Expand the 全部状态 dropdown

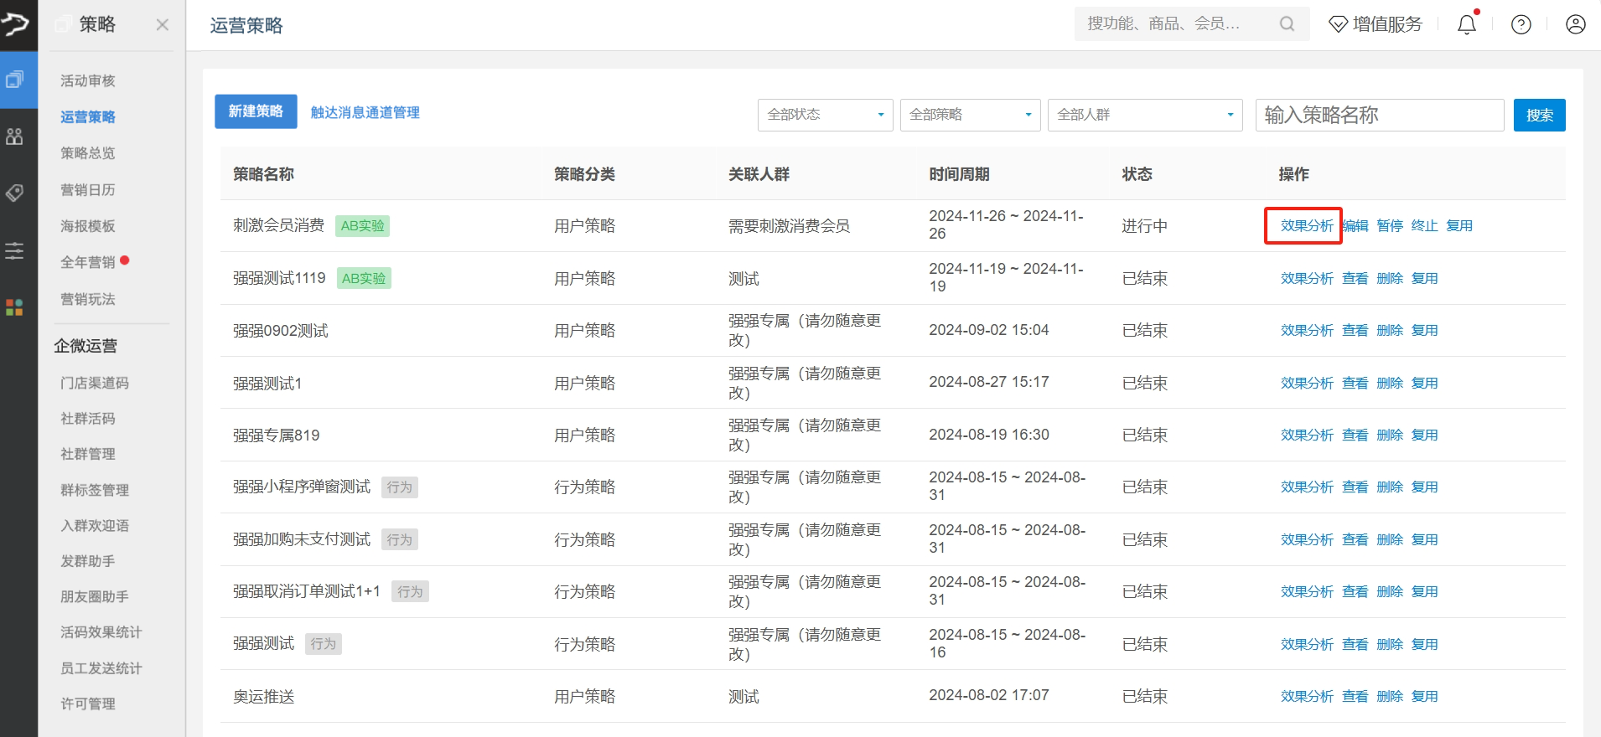pyautogui.click(x=825, y=115)
